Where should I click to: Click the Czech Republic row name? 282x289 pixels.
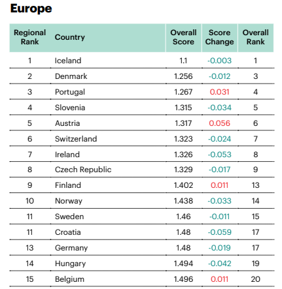[x=83, y=170]
